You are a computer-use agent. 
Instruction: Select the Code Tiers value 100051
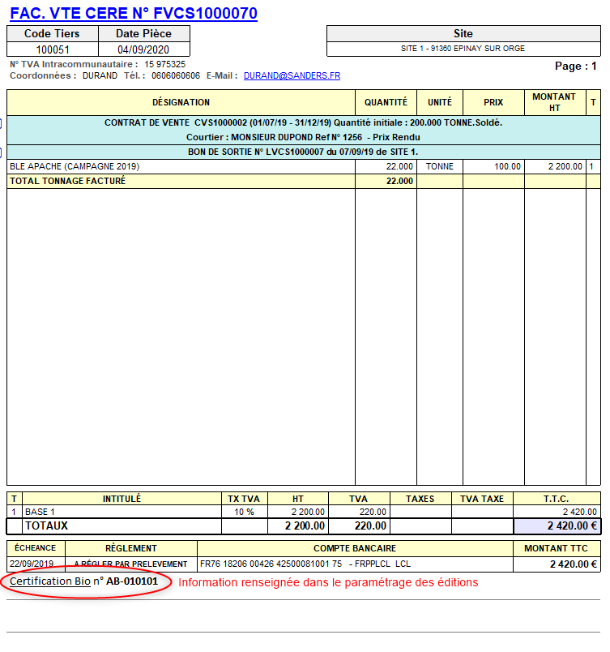pos(53,49)
